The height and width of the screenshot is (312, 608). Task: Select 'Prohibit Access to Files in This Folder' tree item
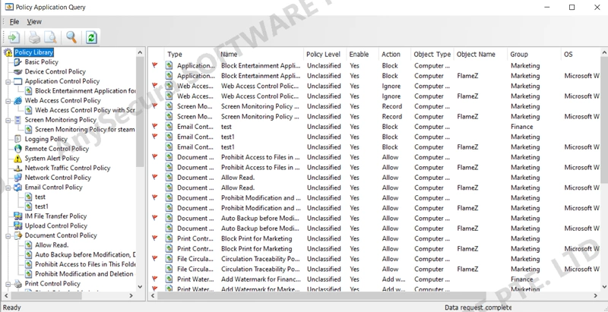85,264
